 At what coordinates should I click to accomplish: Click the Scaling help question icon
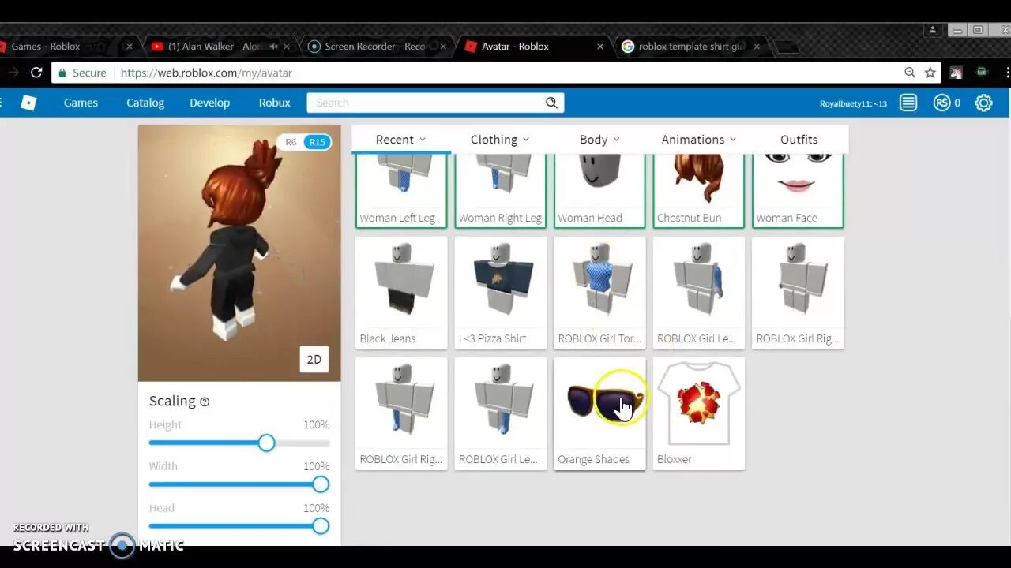pyautogui.click(x=205, y=402)
